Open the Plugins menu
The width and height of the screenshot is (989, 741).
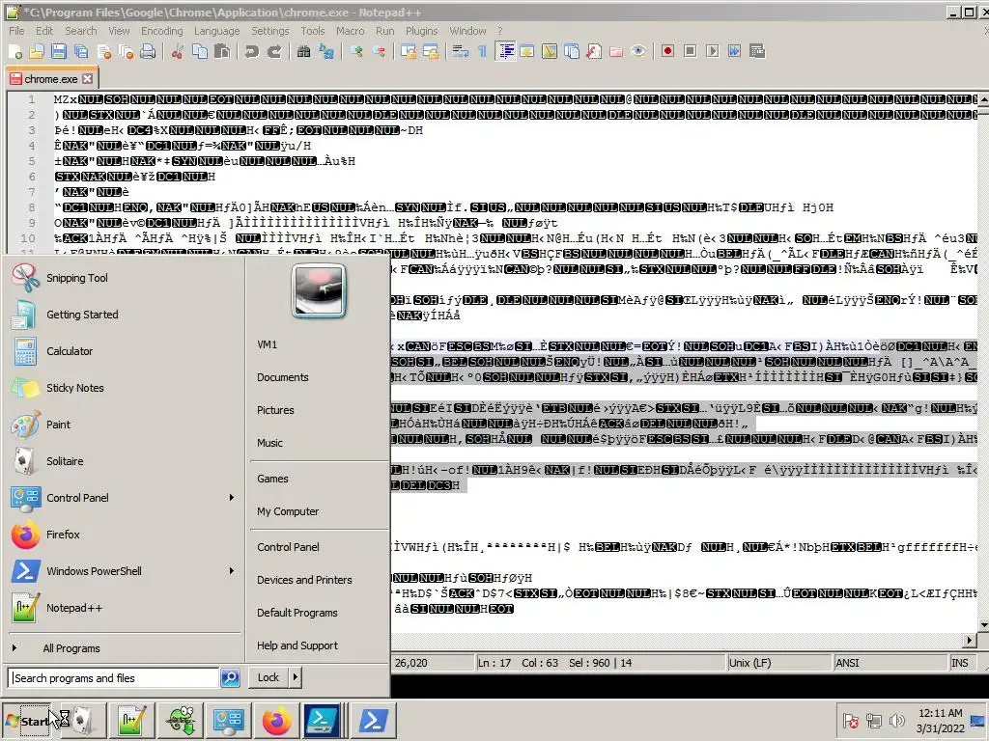pyautogui.click(x=421, y=31)
